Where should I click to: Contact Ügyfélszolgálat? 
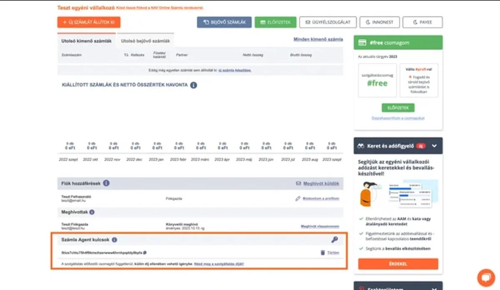tap(328, 22)
